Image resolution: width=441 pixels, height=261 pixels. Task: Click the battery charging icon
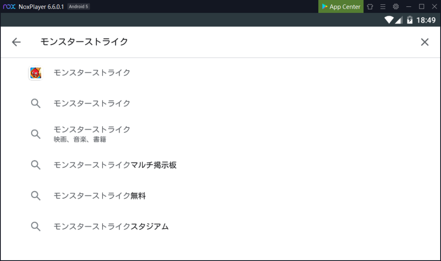tap(410, 20)
